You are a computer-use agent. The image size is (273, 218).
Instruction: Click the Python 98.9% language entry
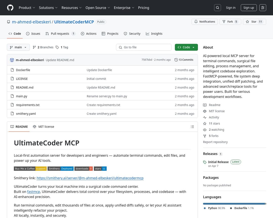214,208
